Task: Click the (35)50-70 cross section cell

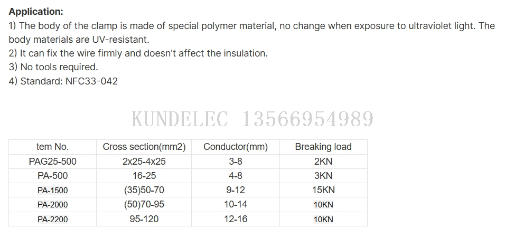Action: click(x=144, y=190)
